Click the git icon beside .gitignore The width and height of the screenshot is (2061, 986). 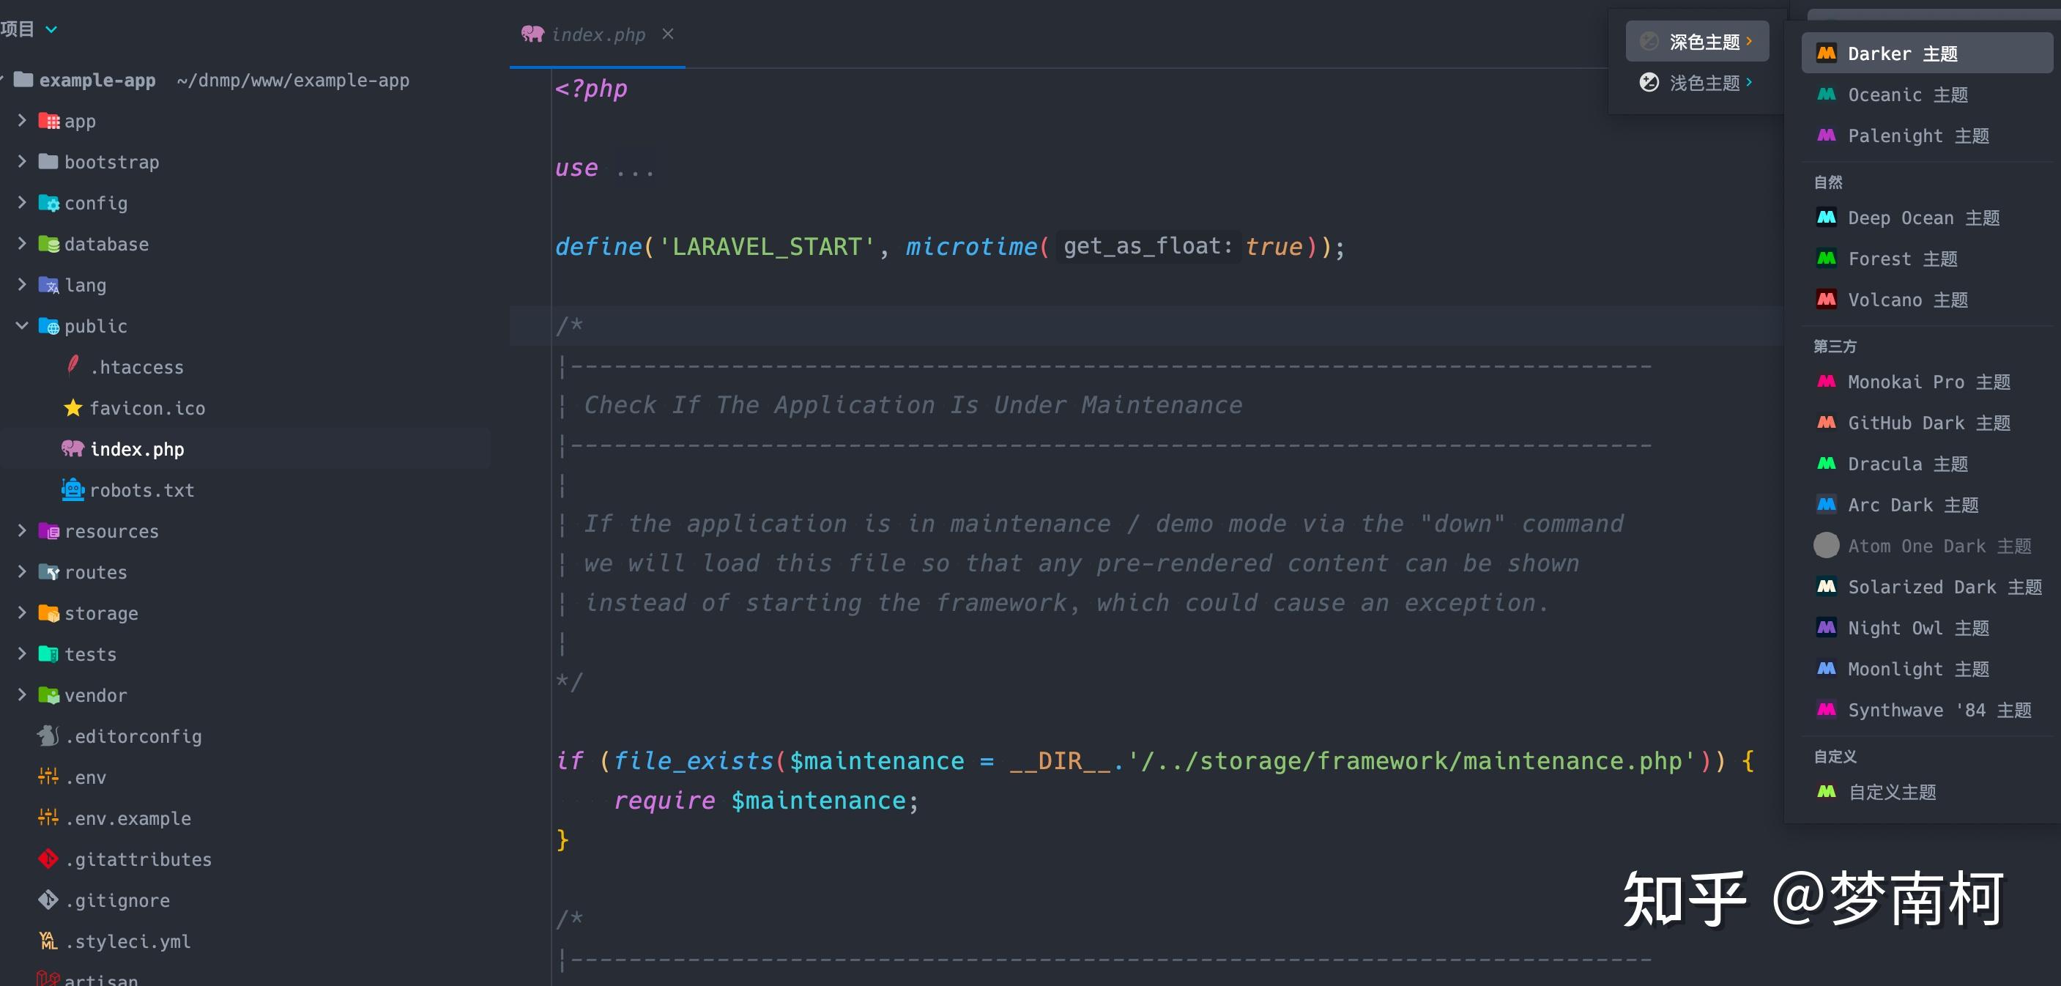coord(47,900)
